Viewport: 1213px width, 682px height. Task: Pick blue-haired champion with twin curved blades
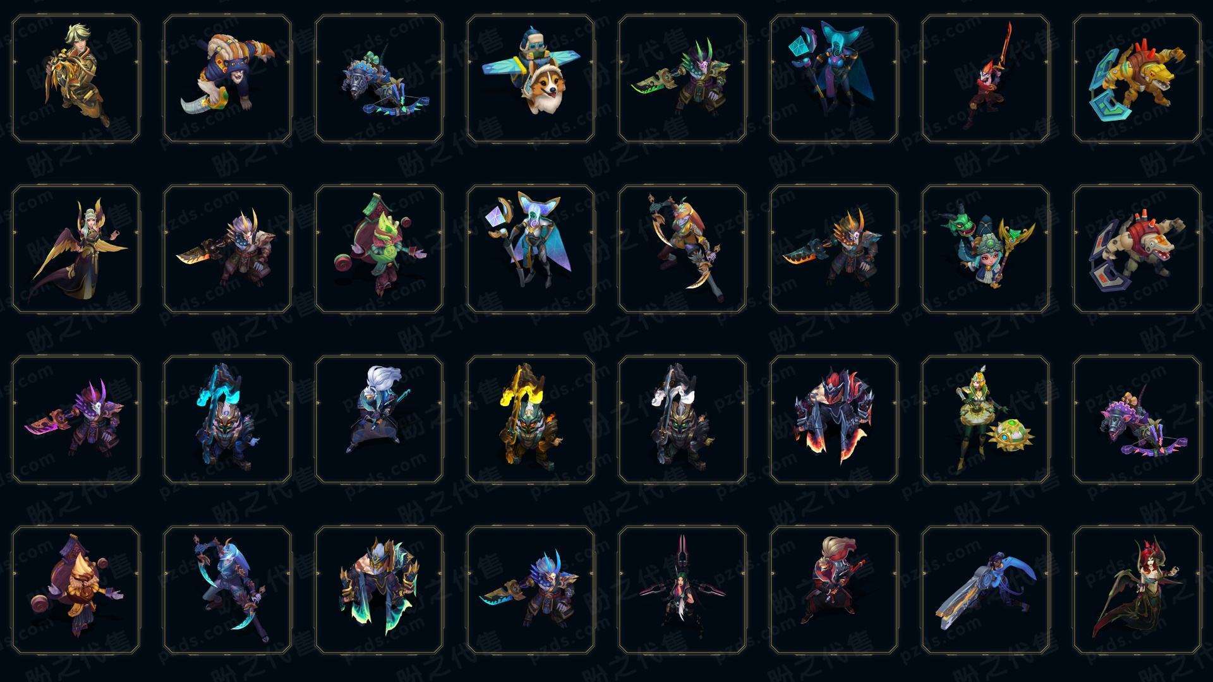[227, 590]
